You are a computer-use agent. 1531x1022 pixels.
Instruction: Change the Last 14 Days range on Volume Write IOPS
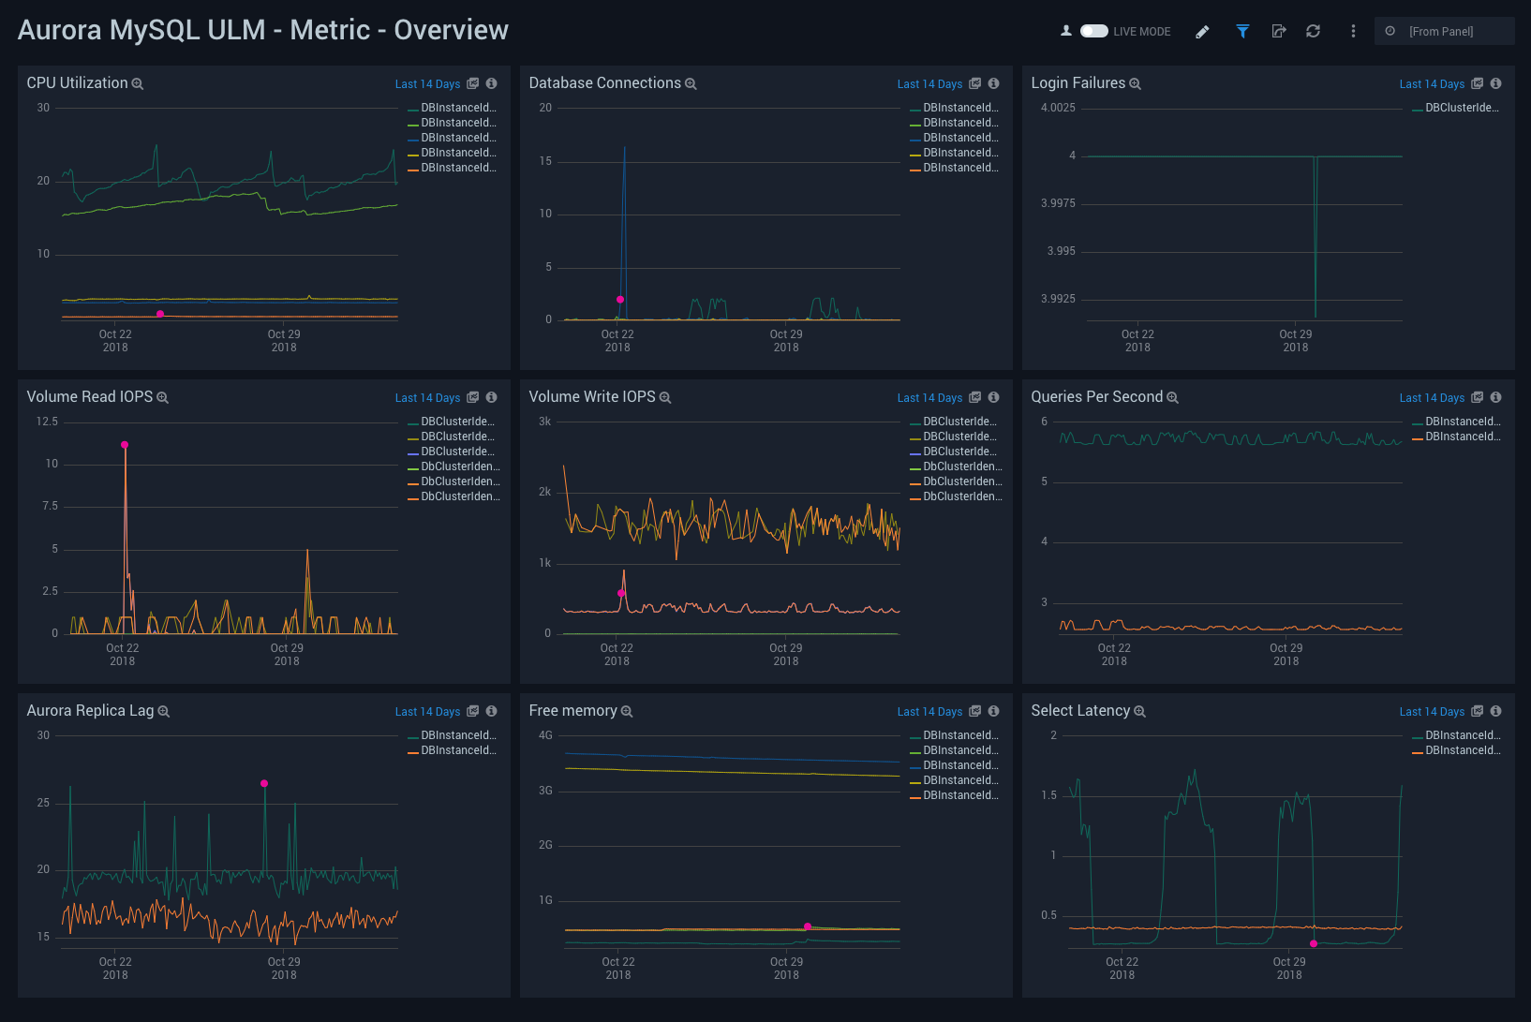coord(931,397)
